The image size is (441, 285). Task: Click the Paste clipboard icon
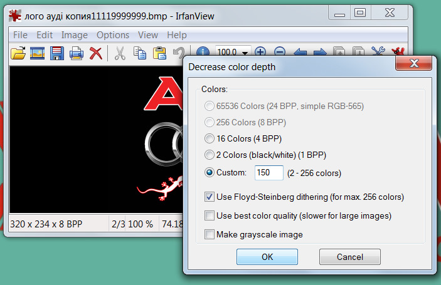[159, 53]
